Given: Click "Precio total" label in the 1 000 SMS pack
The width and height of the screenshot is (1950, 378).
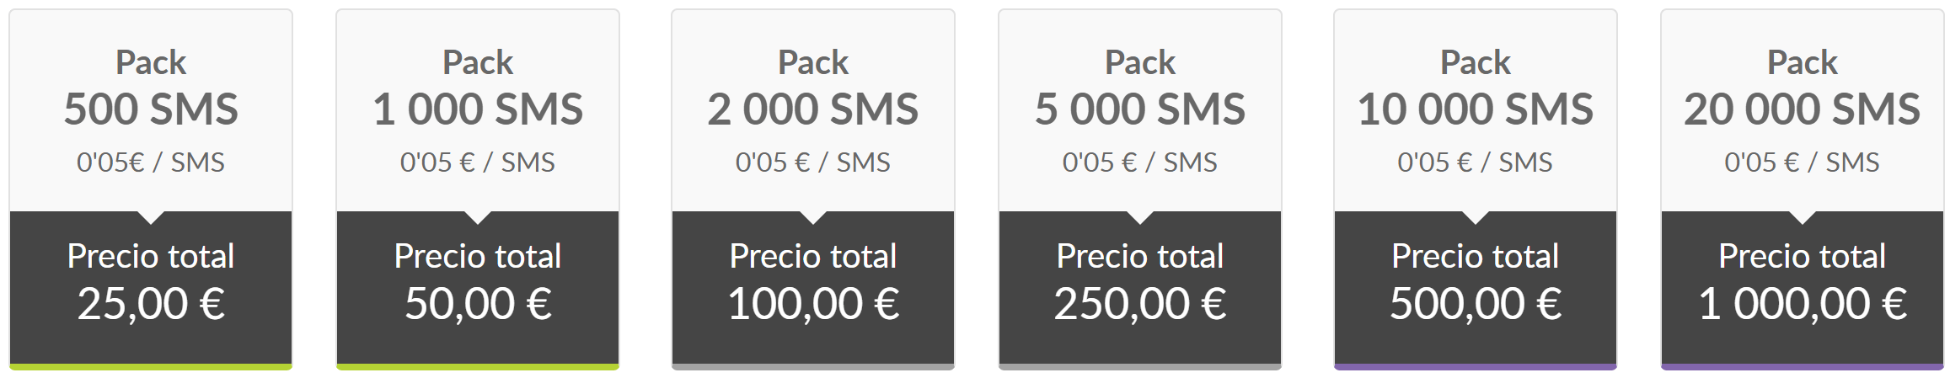Looking at the screenshot, I should click(x=478, y=256).
